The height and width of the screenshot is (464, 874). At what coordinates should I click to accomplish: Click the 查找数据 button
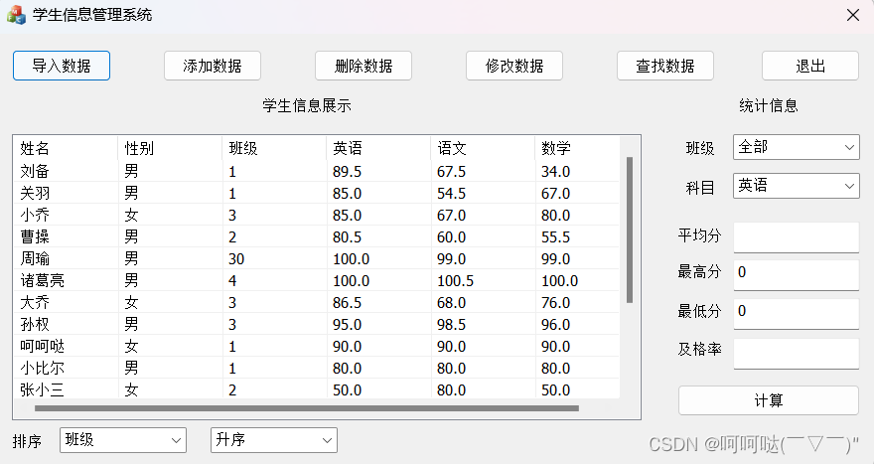[x=665, y=66]
